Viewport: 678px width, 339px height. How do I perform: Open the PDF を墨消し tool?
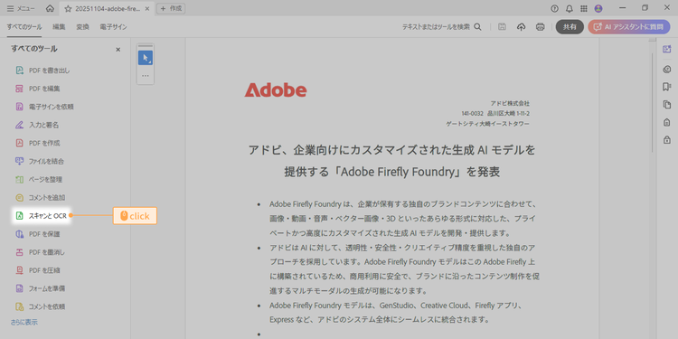(40, 252)
